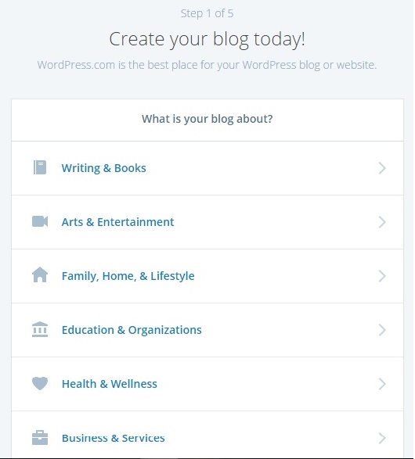The height and width of the screenshot is (459, 415).
Task: Choose the Arts & Entertainment category text
Action: pos(117,222)
